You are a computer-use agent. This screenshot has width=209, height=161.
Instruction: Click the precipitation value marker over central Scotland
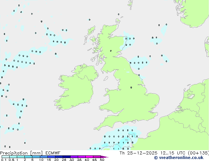coord(111,51)
